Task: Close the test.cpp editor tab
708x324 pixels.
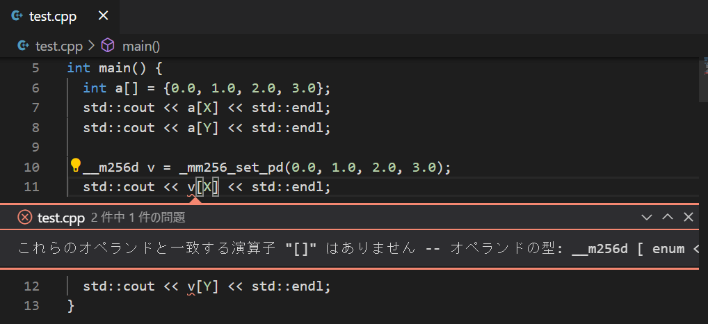Action: tap(103, 16)
